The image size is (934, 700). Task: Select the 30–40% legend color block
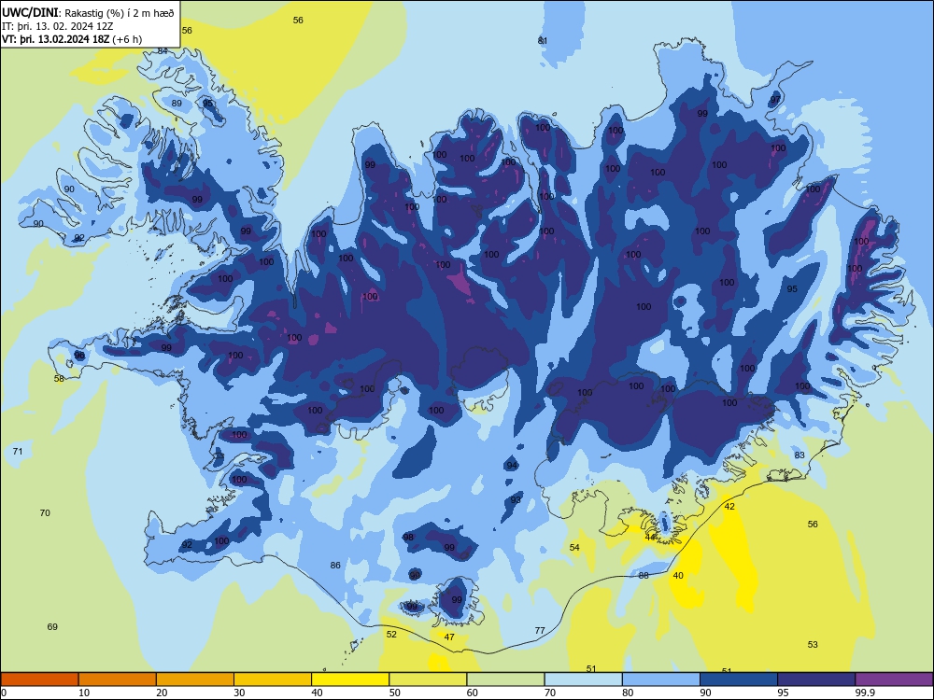point(273,679)
